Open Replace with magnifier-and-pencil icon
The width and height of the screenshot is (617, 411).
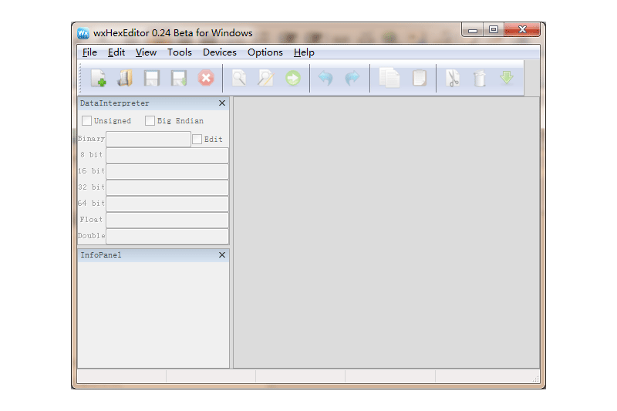pos(266,78)
